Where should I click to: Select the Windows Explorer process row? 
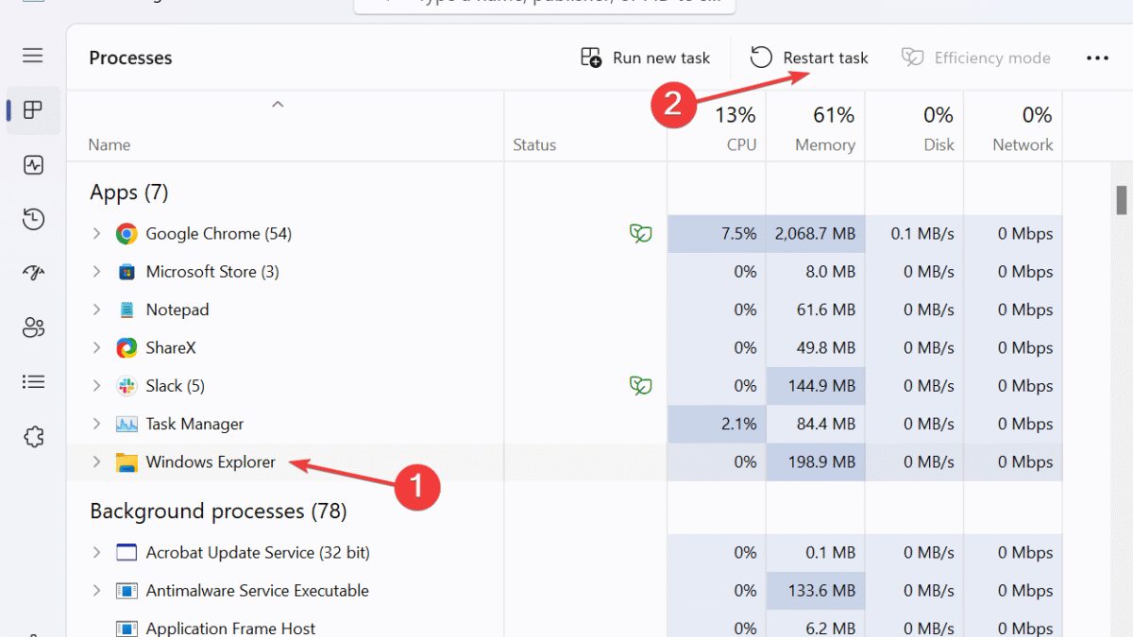coord(210,462)
